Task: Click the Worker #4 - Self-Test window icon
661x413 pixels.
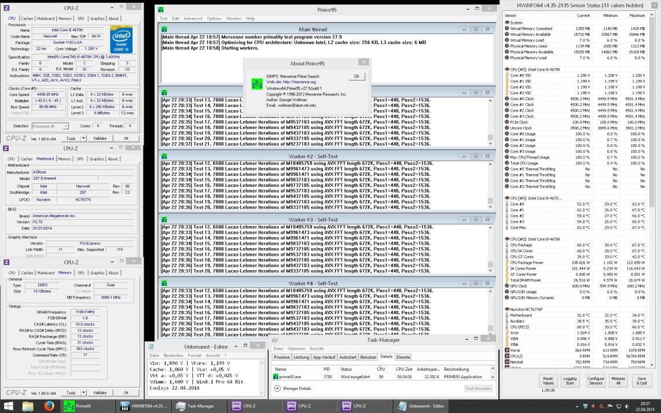Action: [164, 283]
